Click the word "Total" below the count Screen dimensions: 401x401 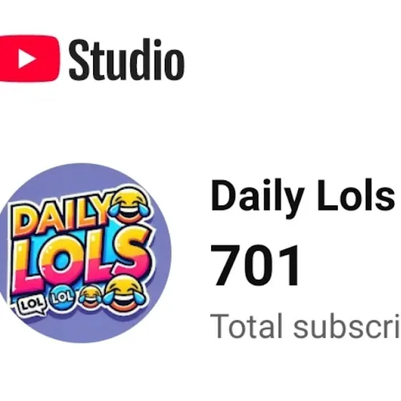click(246, 326)
